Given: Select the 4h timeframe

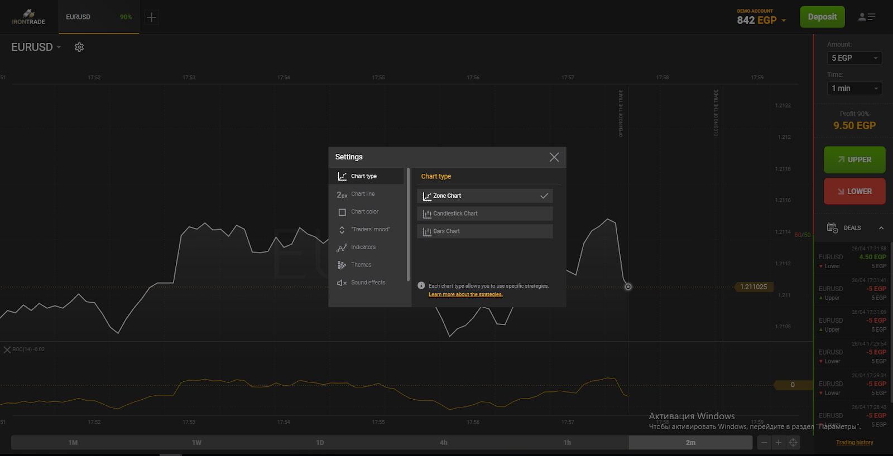Looking at the screenshot, I should coord(444,443).
